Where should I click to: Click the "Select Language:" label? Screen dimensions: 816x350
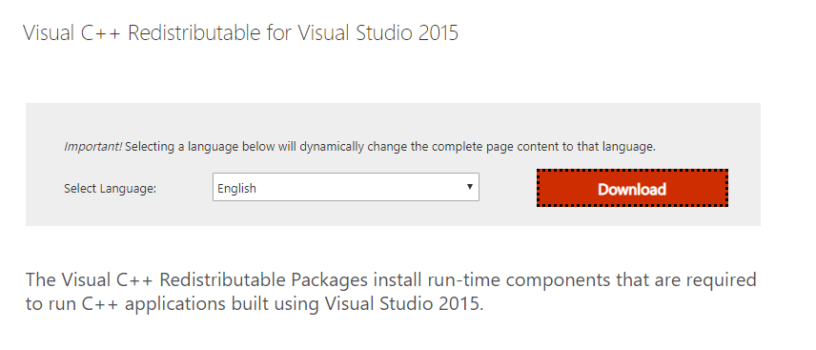[x=110, y=189]
